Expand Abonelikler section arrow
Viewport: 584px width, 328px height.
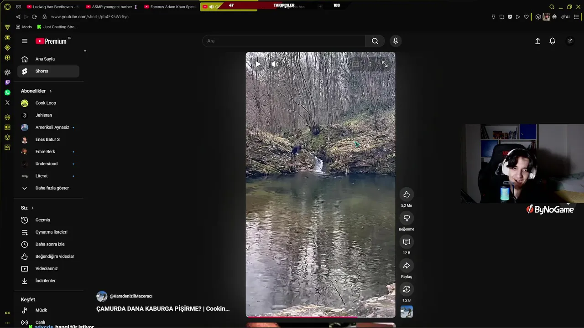51,91
